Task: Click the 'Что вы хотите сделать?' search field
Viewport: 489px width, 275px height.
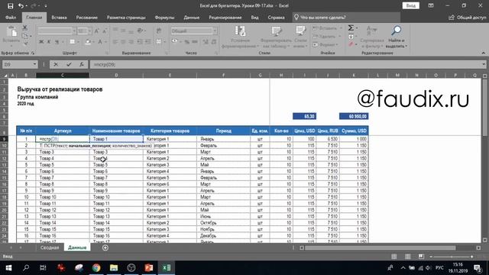Action: [346, 18]
